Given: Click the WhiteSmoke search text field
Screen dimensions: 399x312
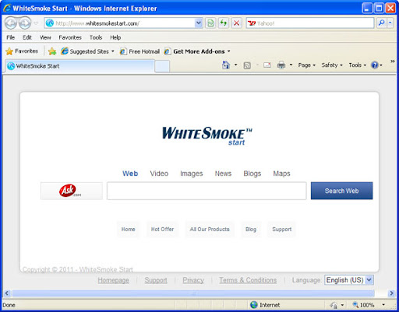Looking at the screenshot, I should pos(207,191).
